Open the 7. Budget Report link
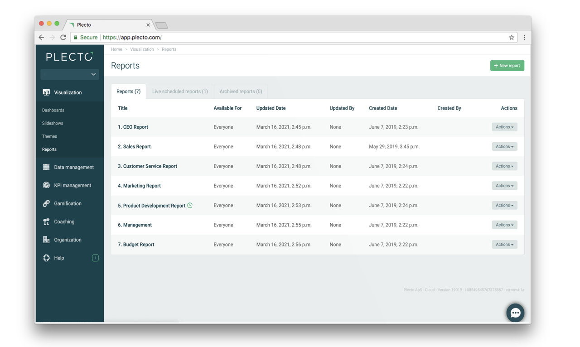This screenshot has height=347, width=580. 136,244
